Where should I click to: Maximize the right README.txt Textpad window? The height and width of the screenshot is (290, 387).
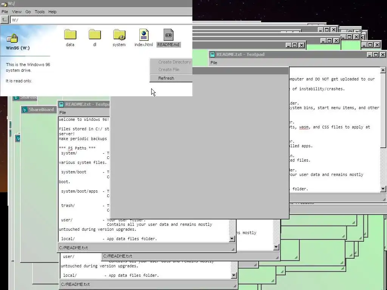376,54
